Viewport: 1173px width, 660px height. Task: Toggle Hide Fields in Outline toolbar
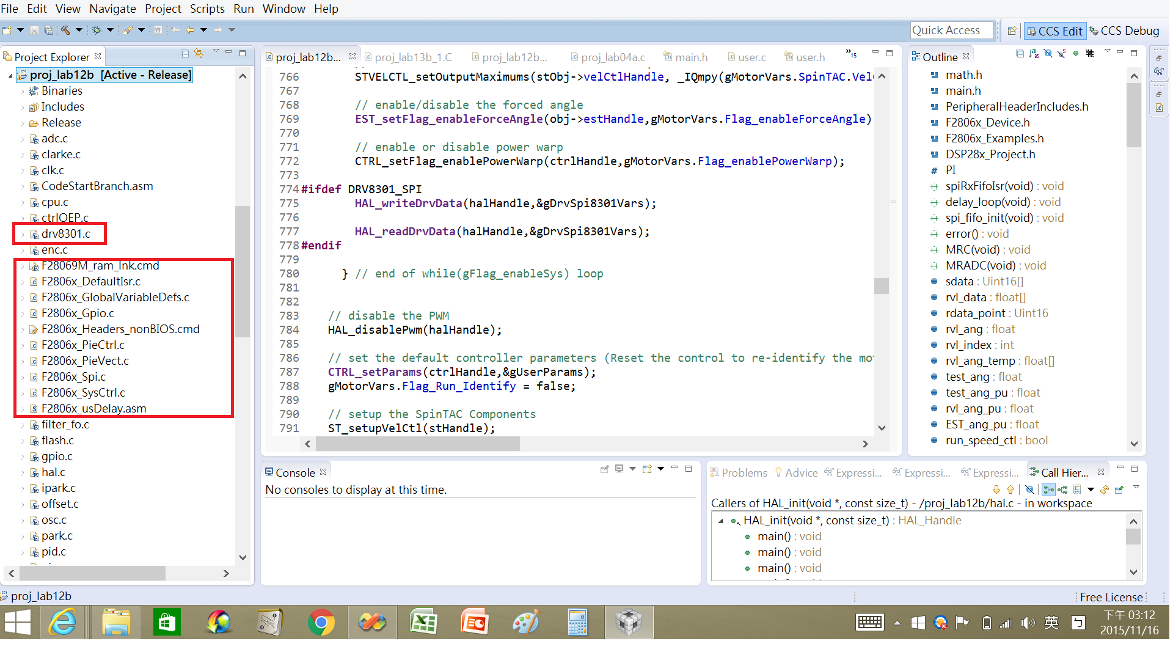1048,54
